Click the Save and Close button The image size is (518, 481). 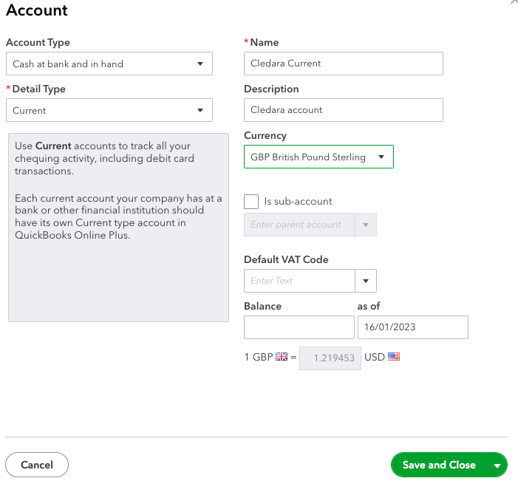coord(439,465)
